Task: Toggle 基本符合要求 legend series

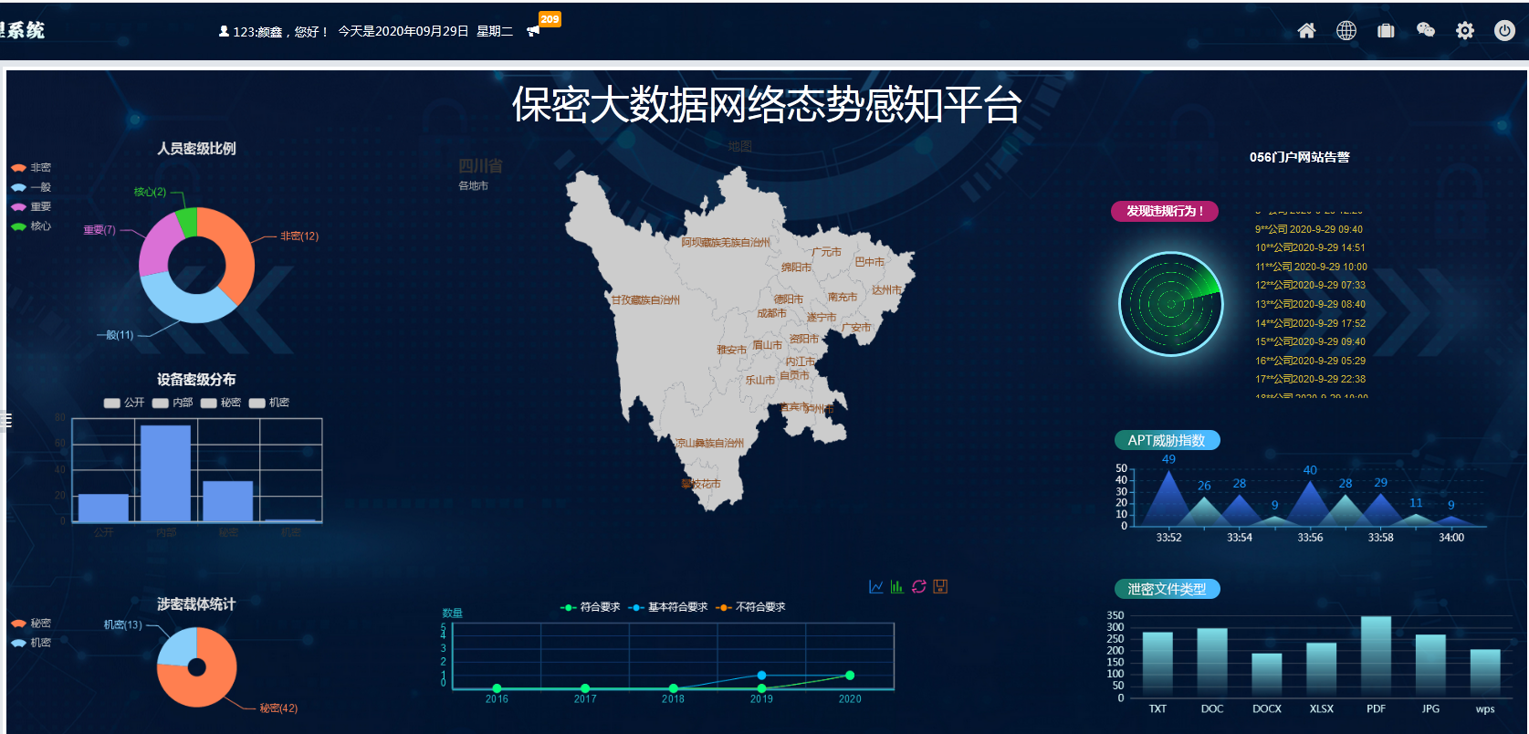Action: coord(668,607)
